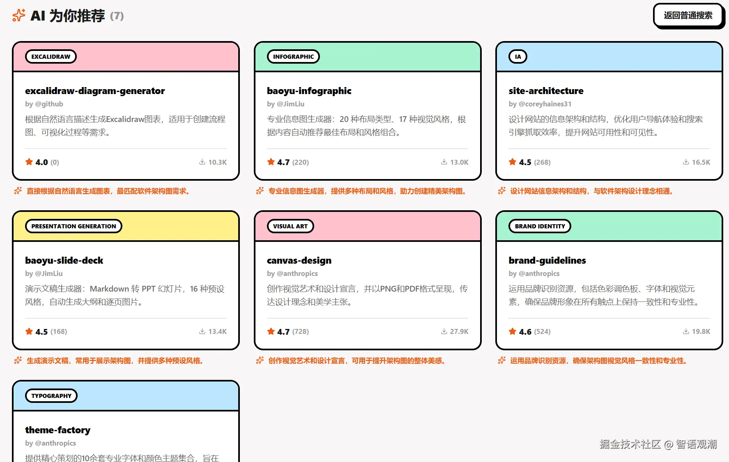The width and height of the screenshot is (729, 462).
Task: Click the result count (7) beside the heading
Action: coord(117,16)
